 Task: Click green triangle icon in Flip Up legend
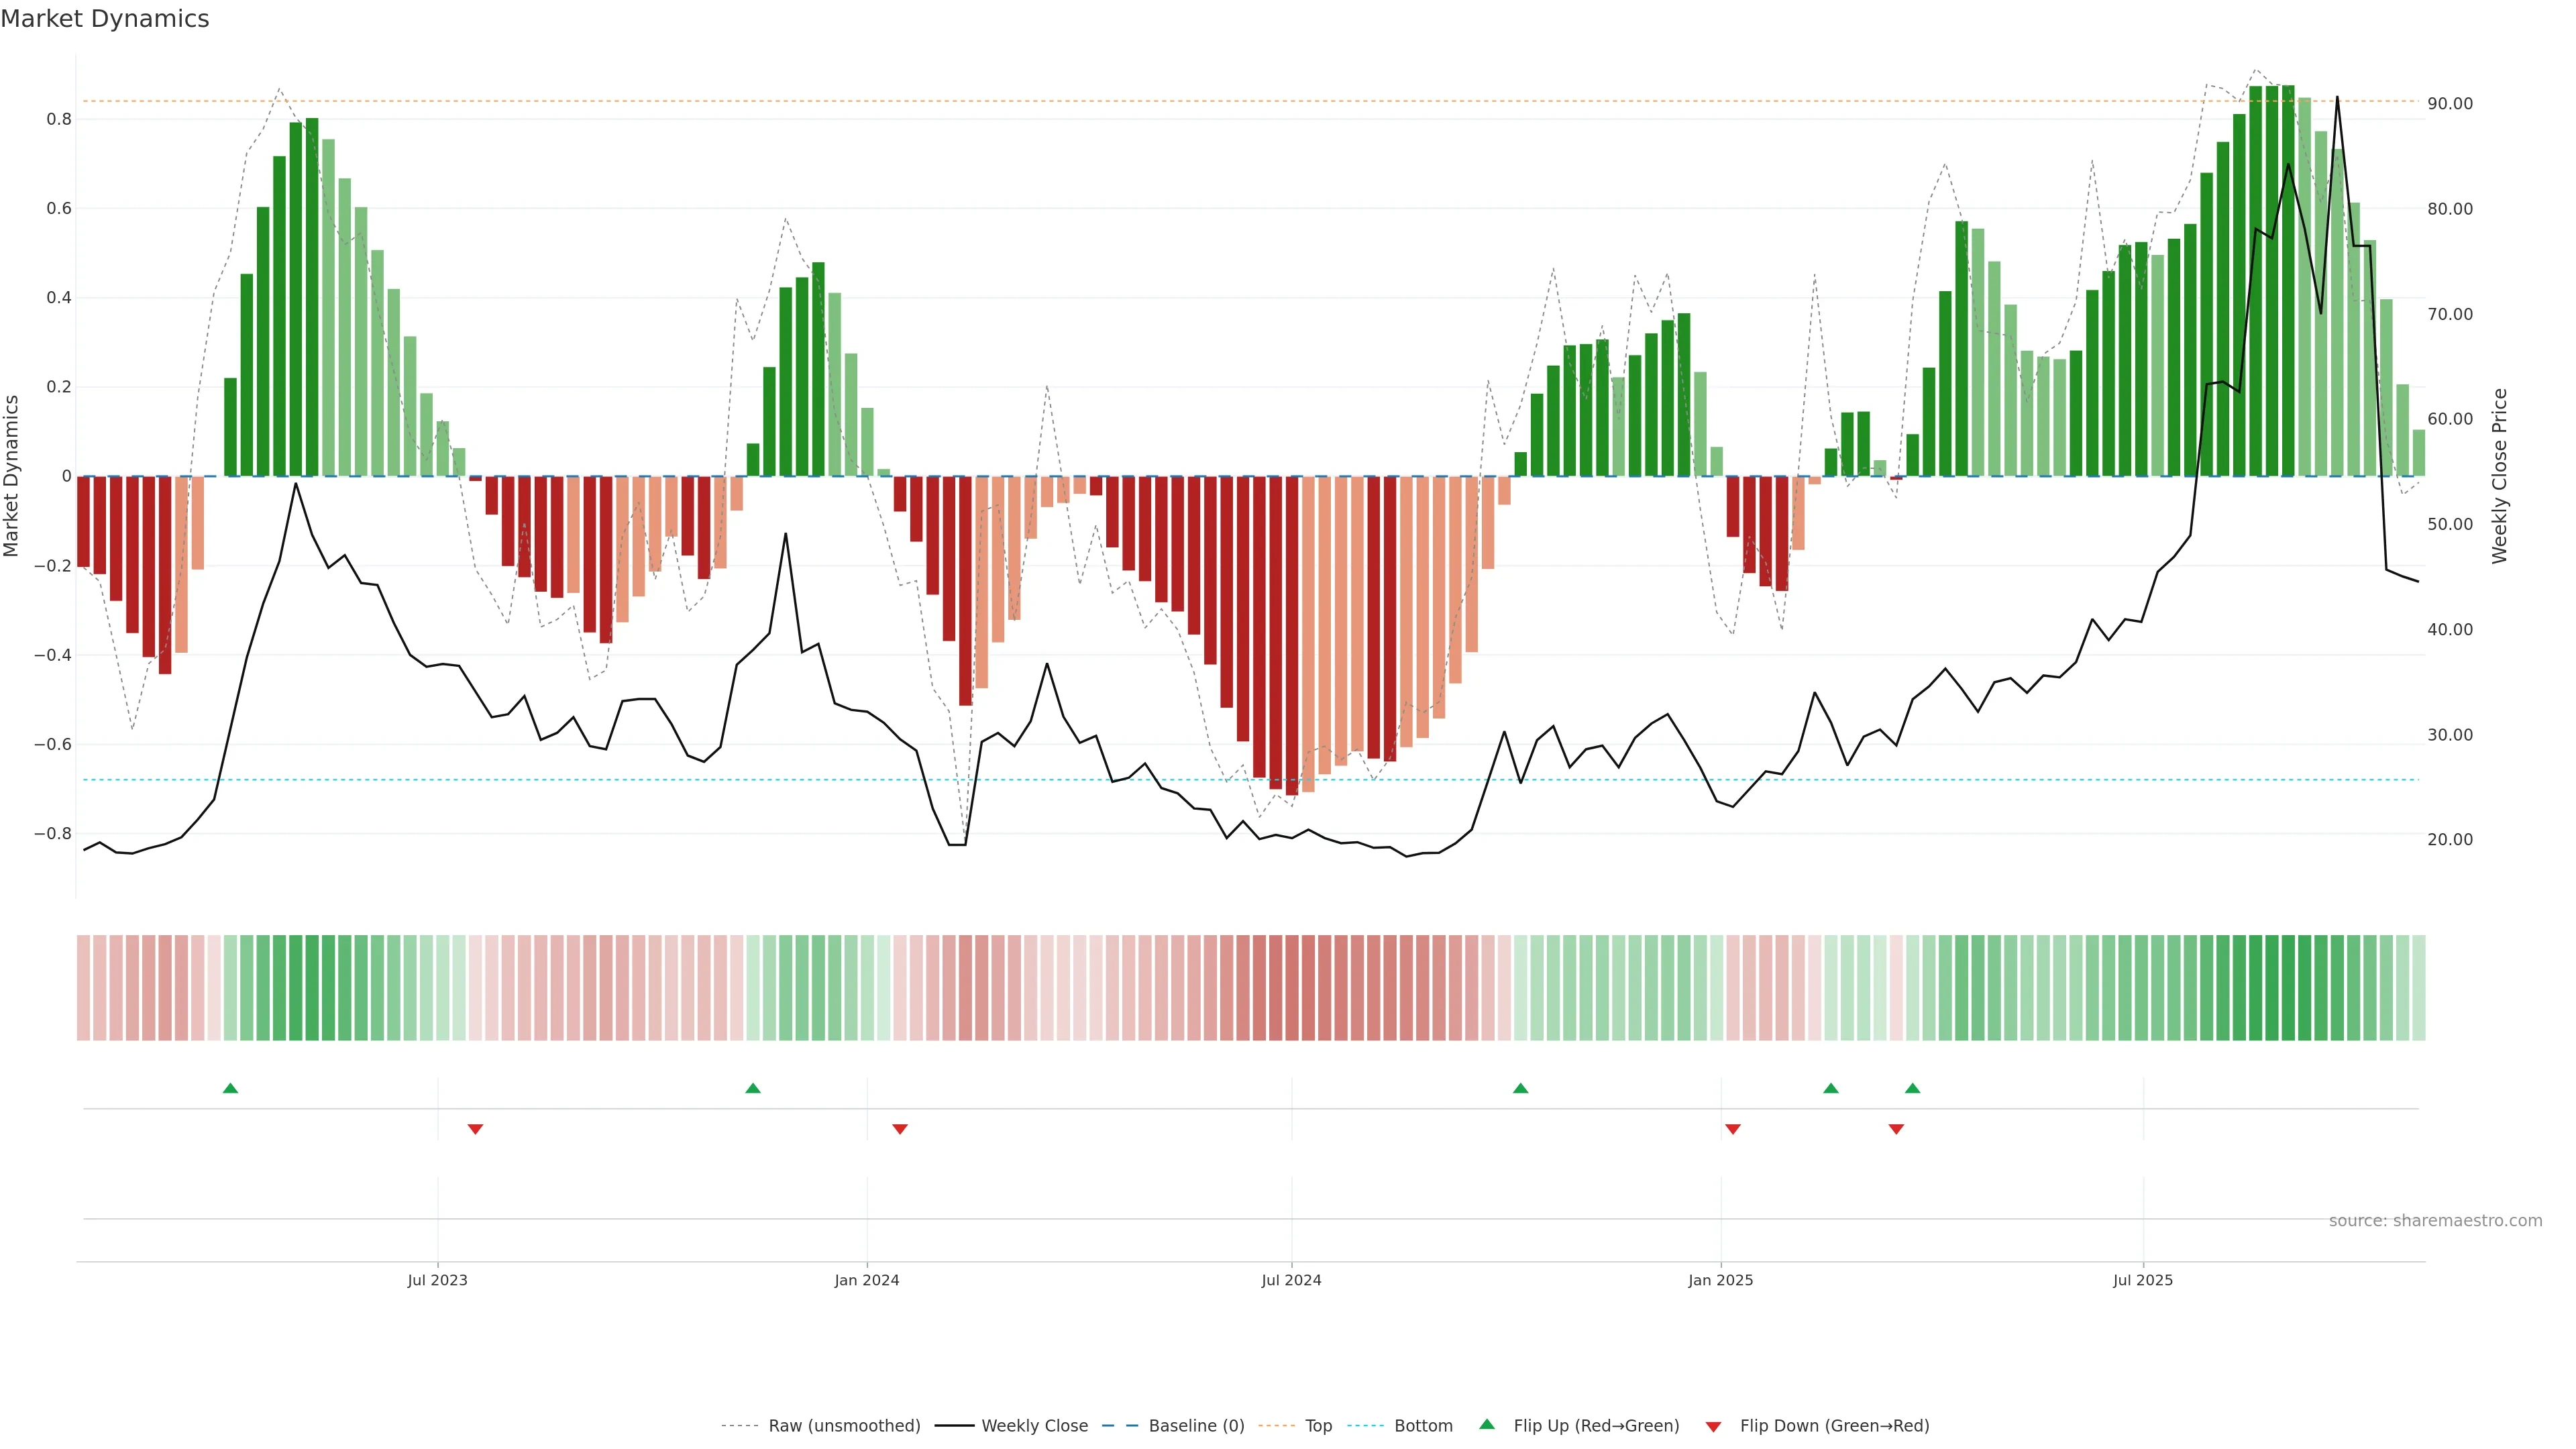[x=1486, y=1424]
